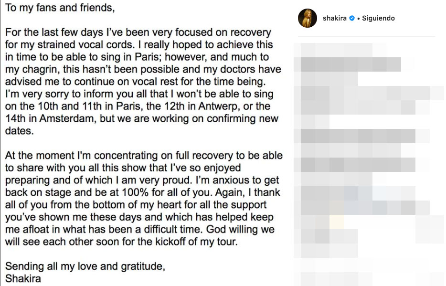The width and height of the screenshot is (446, 286).
Task: Click Shakira's profile picture avatar
Action: tap(307, 18)
